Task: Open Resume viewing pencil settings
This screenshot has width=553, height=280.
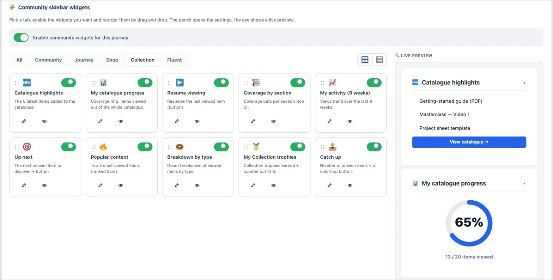Action: coord(177,121)
